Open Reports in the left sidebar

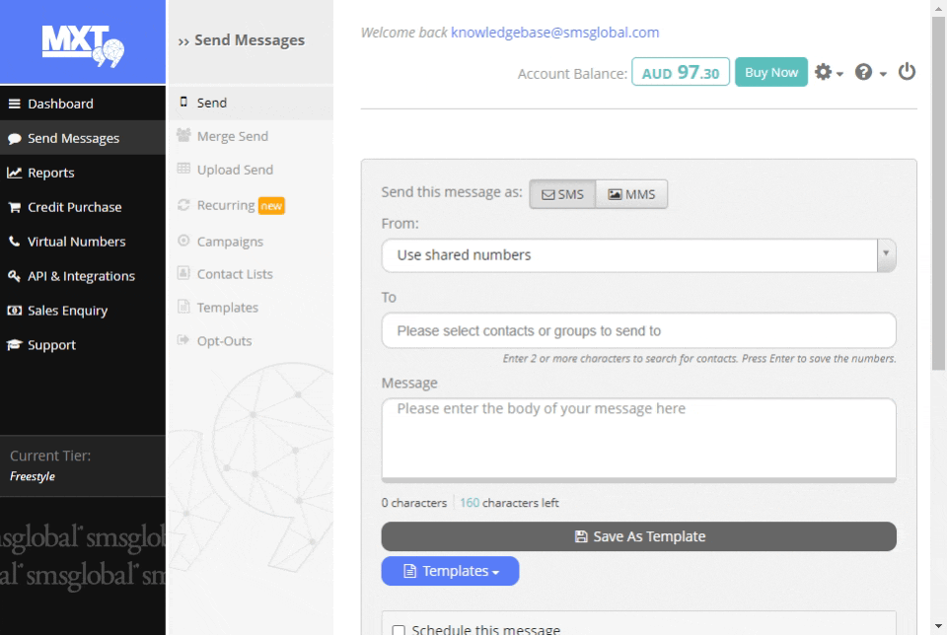pyautogui.click(x=50, y=173)
